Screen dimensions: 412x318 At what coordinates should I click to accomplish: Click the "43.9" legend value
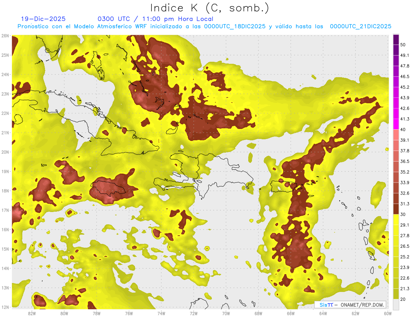click(x=405, y=98)
